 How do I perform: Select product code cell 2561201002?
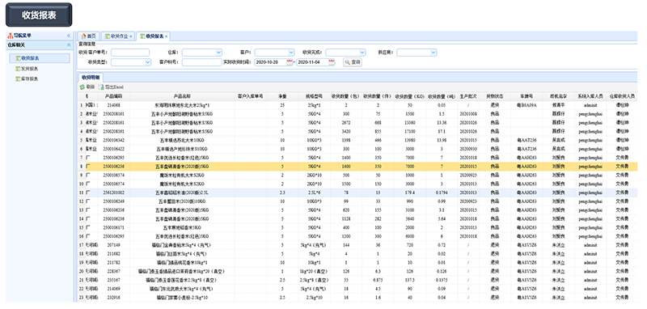pyautogui.click(x=113, y=193)
